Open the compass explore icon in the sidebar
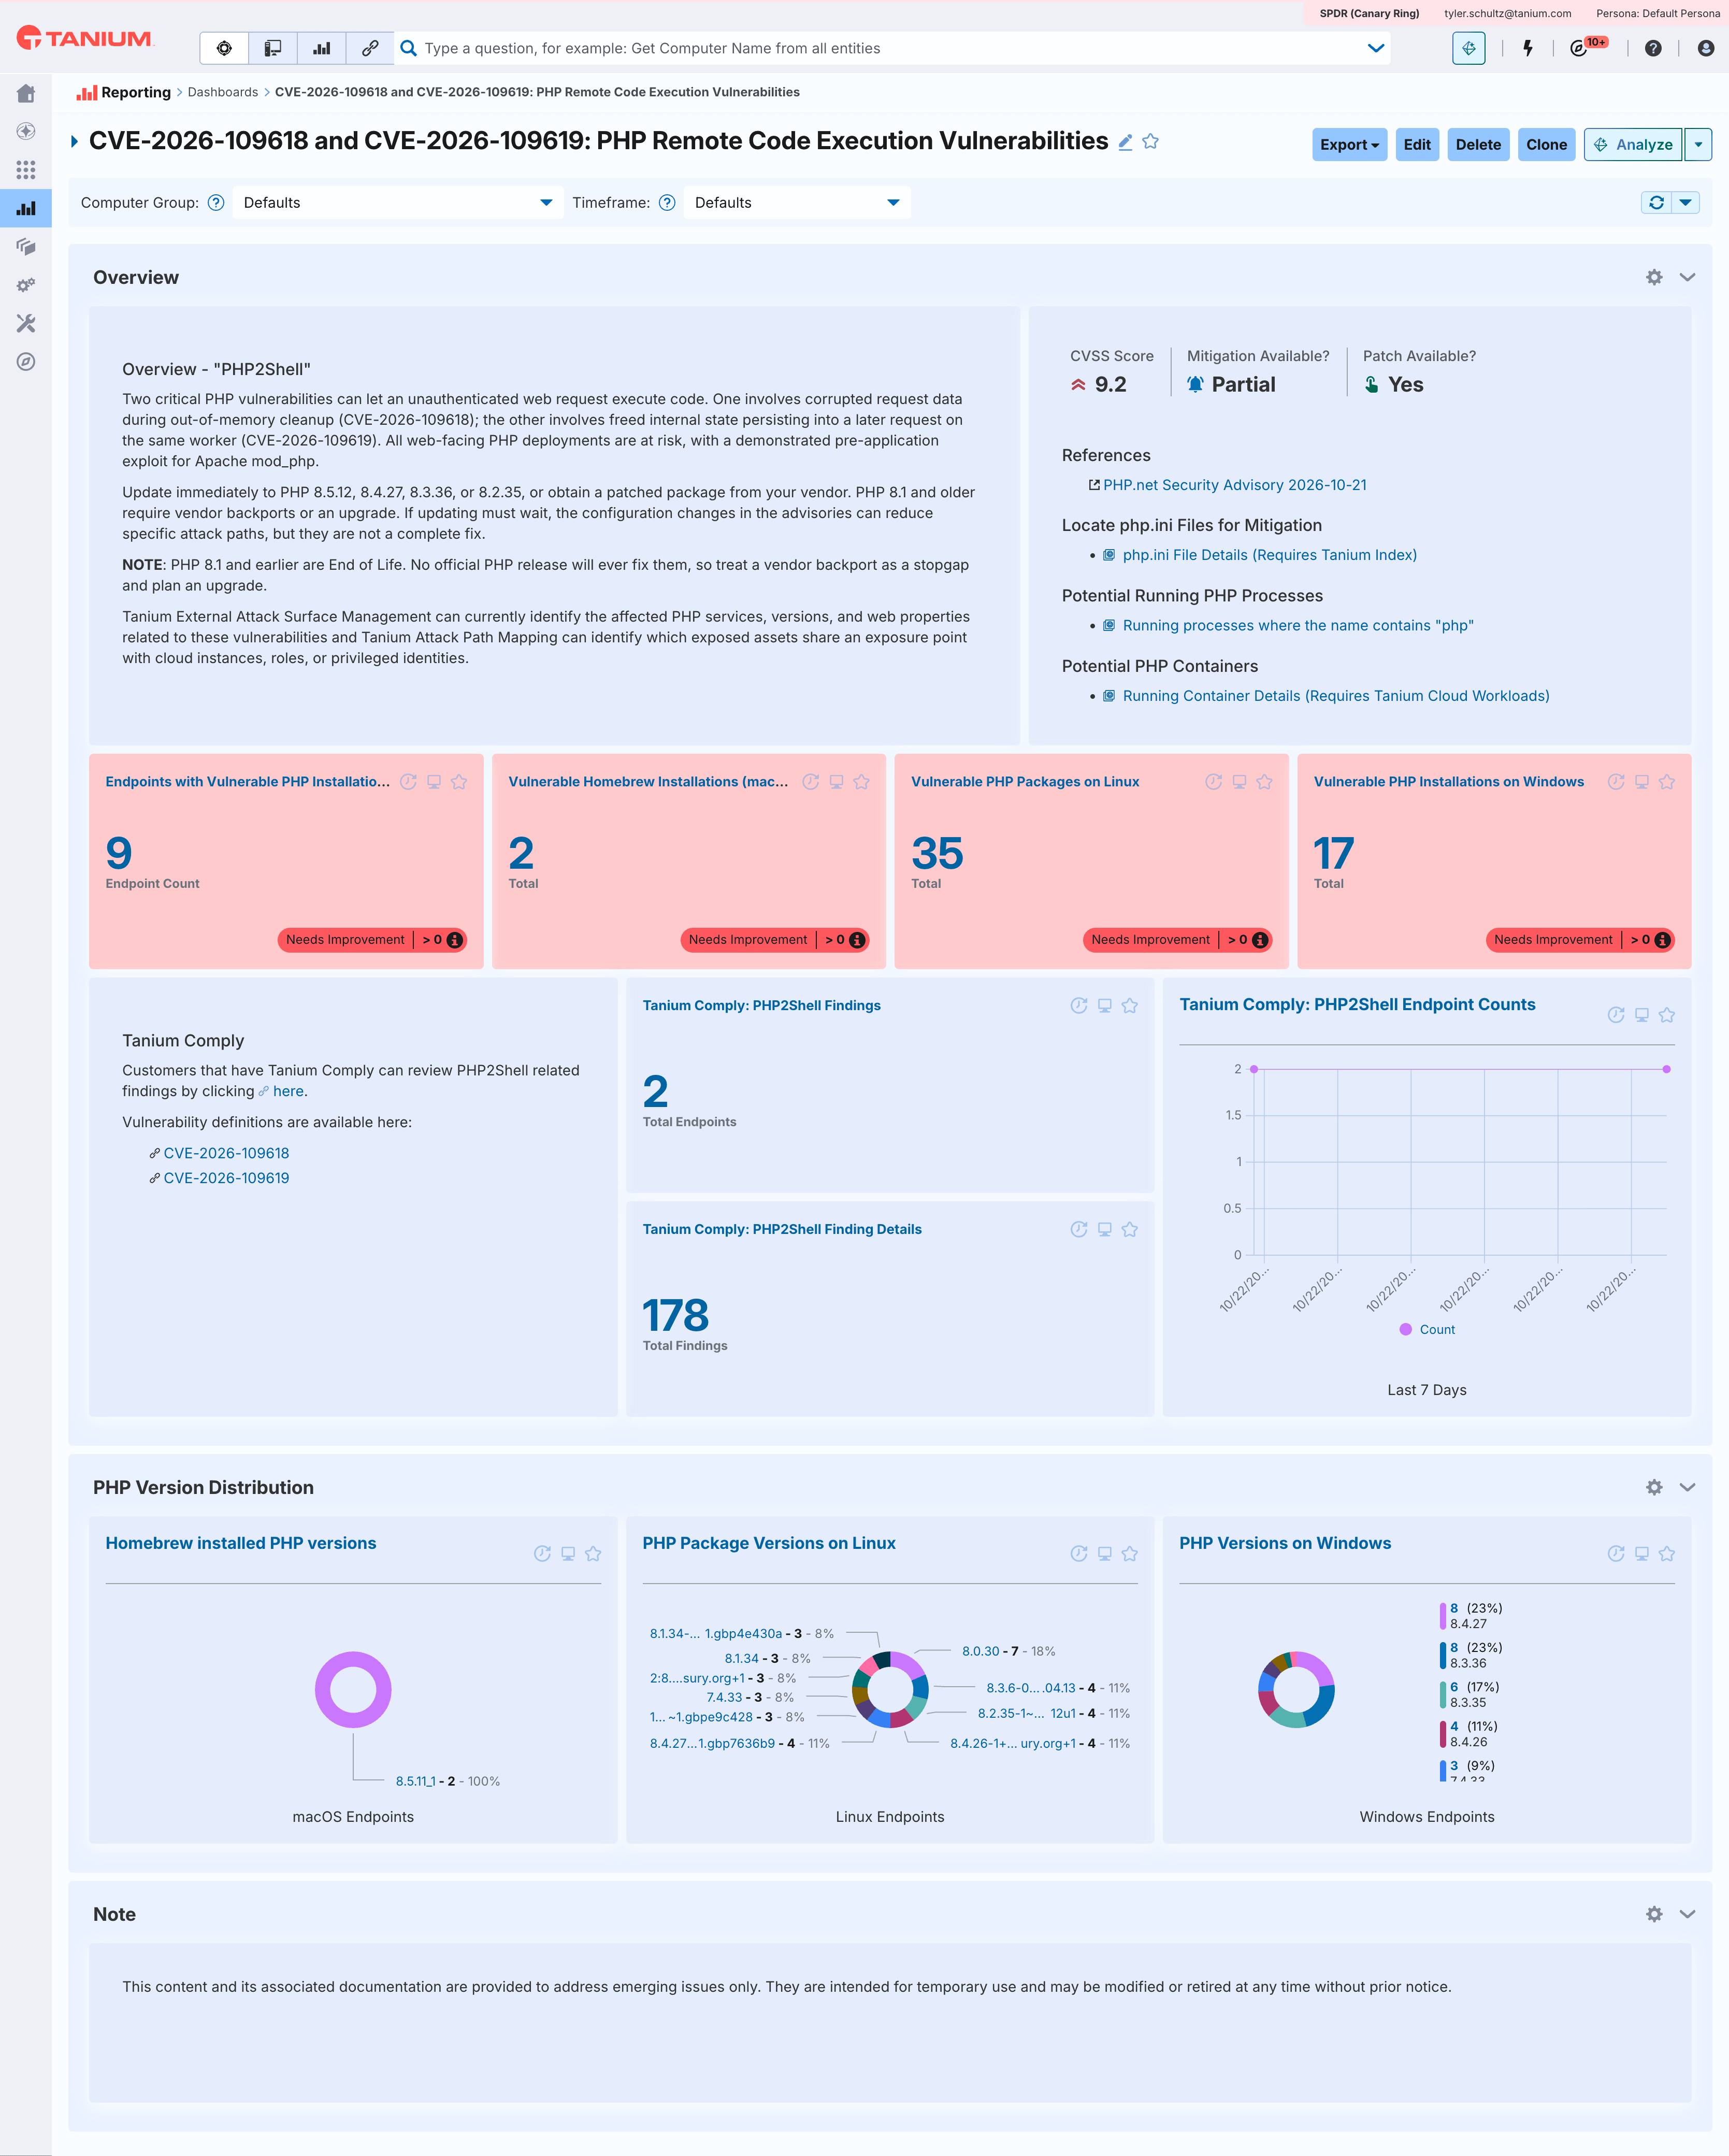This screenshot has height=2156, width=1729. coord(26,362)
